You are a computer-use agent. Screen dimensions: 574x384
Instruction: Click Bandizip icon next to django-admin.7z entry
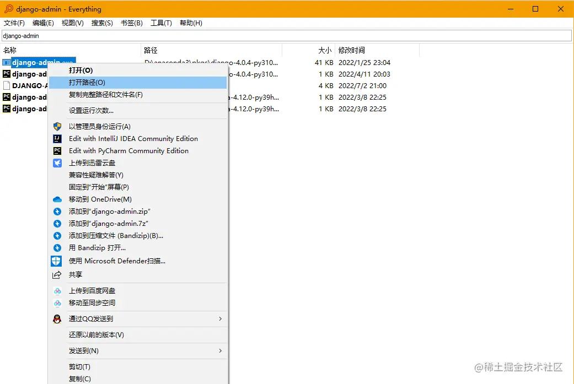coord(57,224)
